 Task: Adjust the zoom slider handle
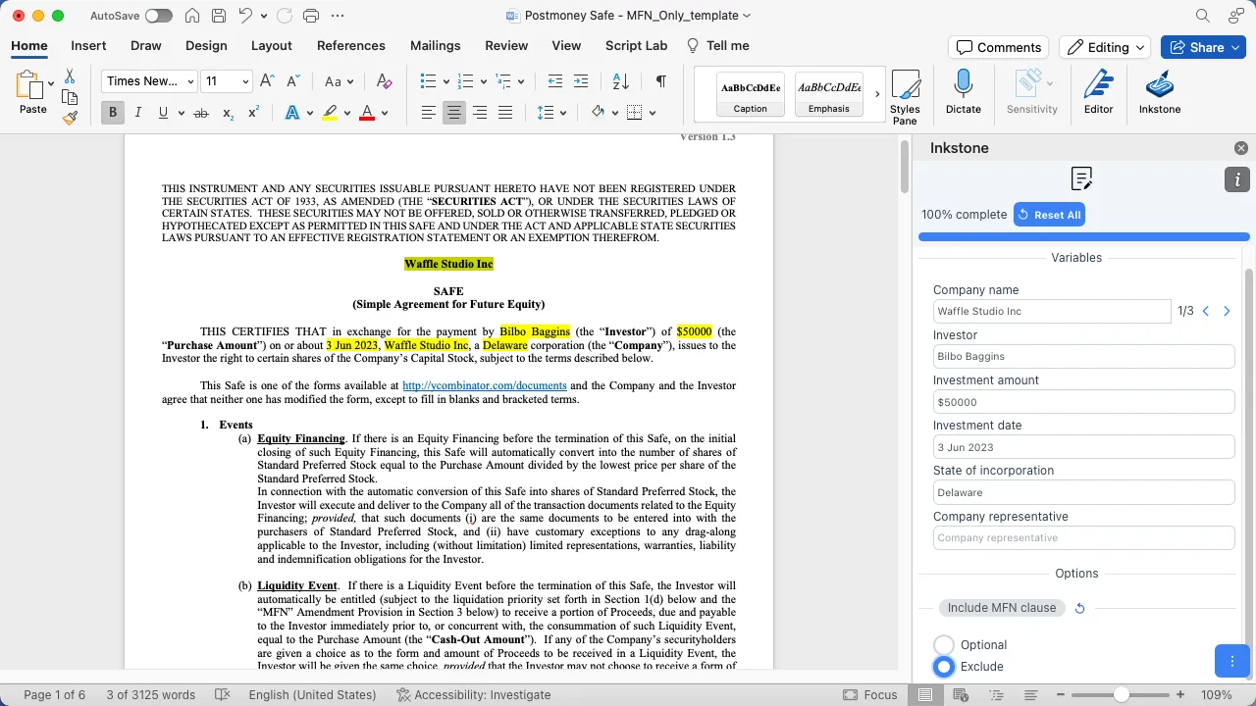(x=1121, y=694)
